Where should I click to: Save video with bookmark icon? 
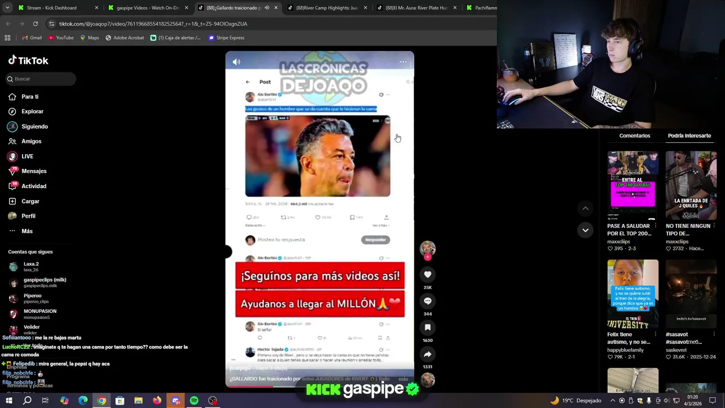point(428,328)
